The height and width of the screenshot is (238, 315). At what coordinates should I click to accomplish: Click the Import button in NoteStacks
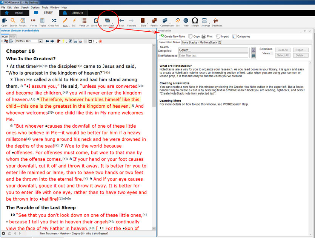pyautogui.click(x=222, y=36)
